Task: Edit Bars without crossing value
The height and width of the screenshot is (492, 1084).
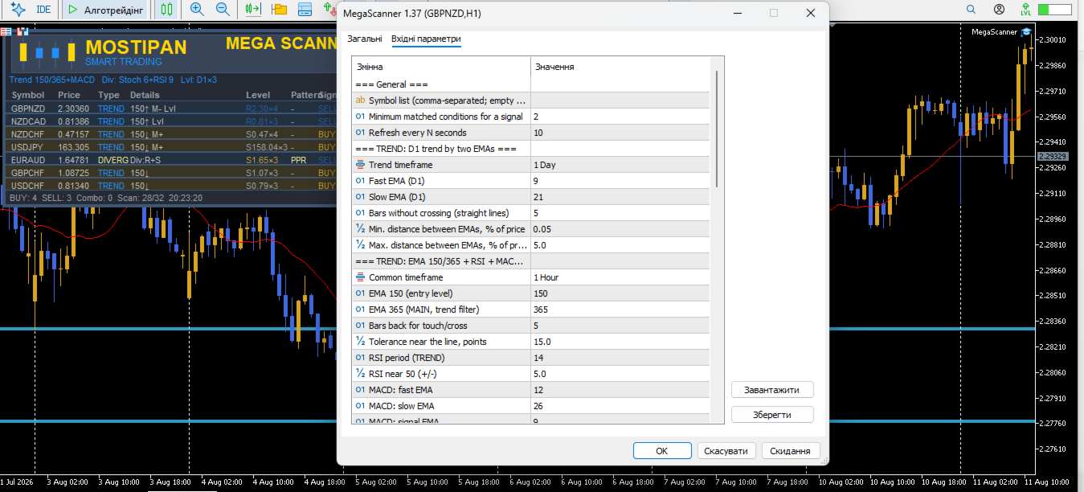Action: tap(620, 213)
